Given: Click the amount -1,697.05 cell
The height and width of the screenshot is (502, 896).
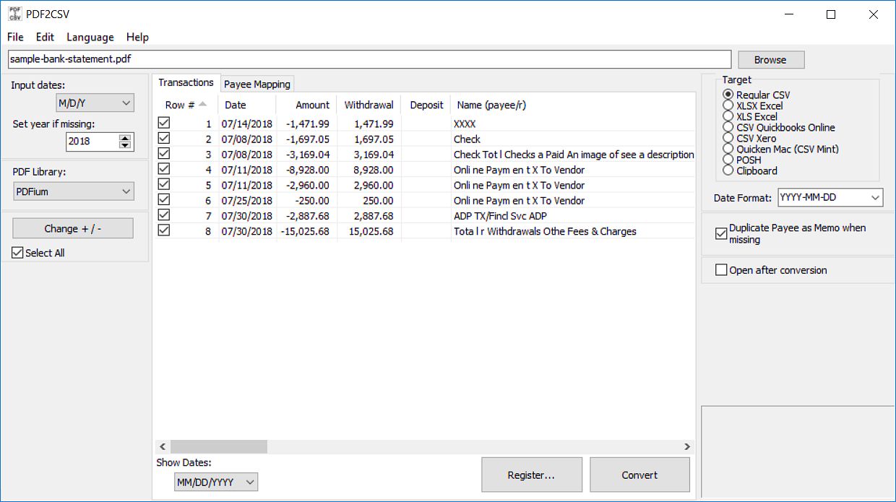Looking at the screenshot, I should click(x=306, y=139).
